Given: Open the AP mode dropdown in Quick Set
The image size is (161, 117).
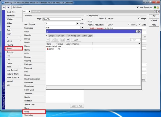Looking at the screenshot, I should click(x=29, y=12).
